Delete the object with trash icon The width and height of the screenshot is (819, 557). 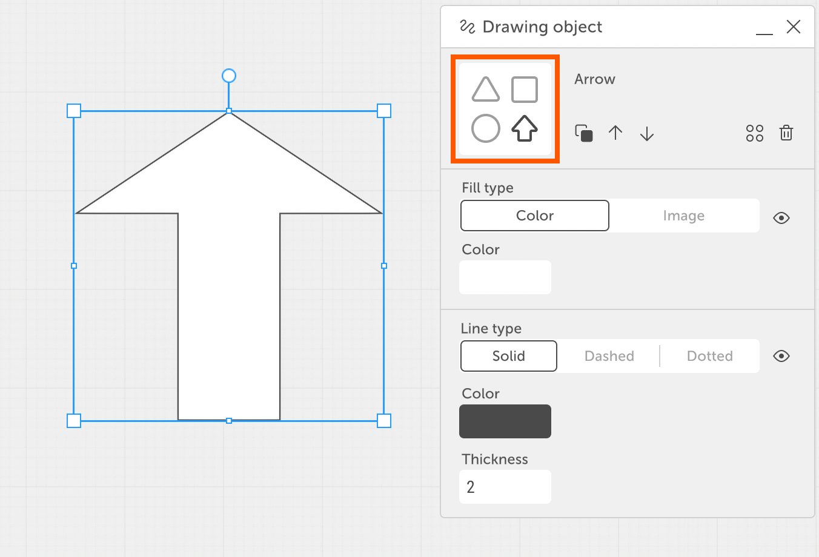click(x=786, y=133)
